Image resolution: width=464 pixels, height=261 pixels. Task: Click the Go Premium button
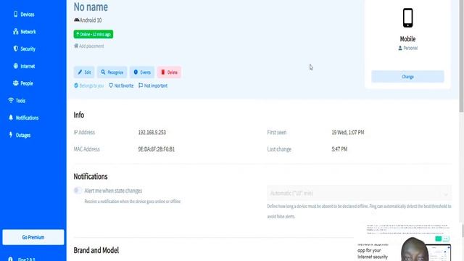tap(33, 237)
